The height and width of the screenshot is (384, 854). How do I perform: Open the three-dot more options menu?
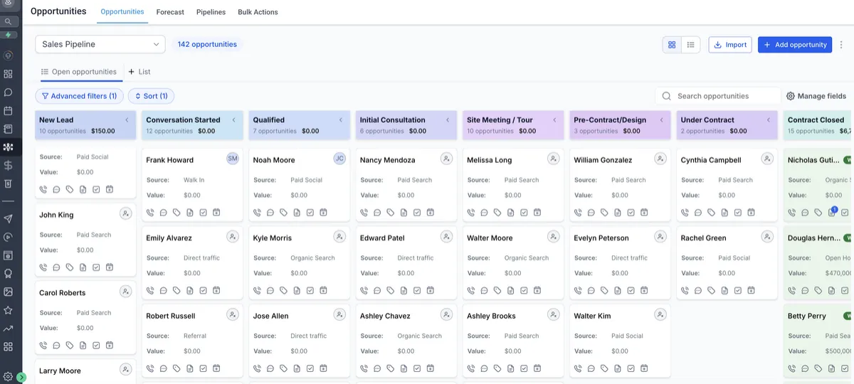click(x=841, y=45)
